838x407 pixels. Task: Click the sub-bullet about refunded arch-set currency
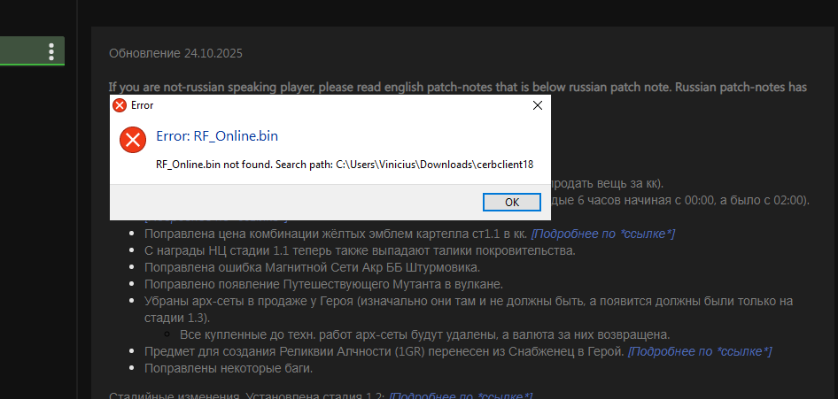424,334
